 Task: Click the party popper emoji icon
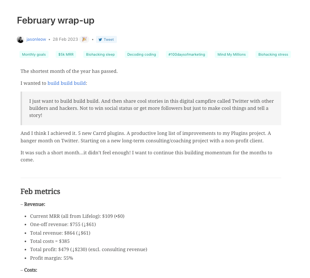point(84,39)
